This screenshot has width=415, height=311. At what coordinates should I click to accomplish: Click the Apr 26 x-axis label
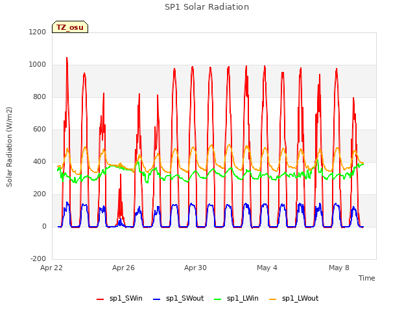(123, 268)
